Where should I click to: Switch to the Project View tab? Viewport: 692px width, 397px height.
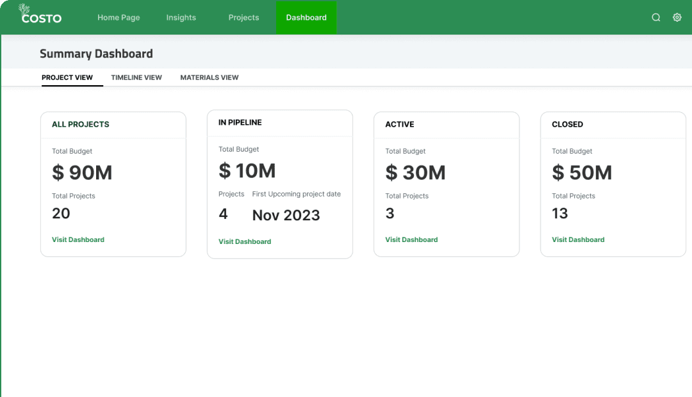(67, 77)
